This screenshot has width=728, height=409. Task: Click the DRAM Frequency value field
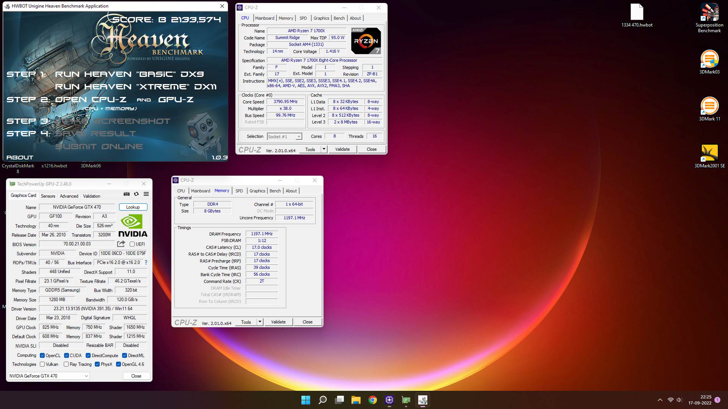[262, 234]
